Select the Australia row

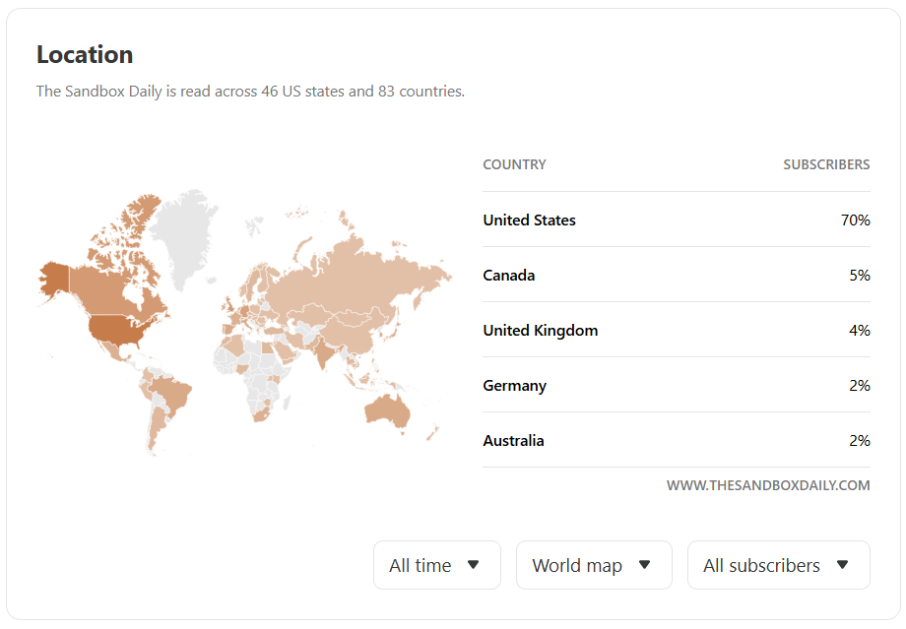click(x=676, y=440)
